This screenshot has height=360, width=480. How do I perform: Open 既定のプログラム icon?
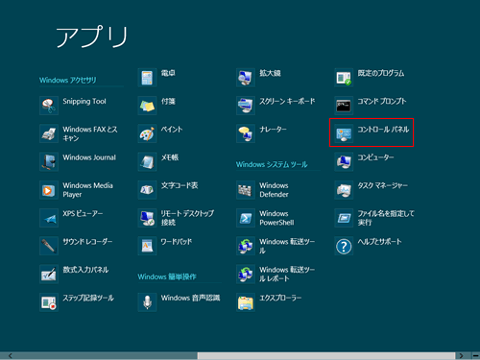click(344, 78)
